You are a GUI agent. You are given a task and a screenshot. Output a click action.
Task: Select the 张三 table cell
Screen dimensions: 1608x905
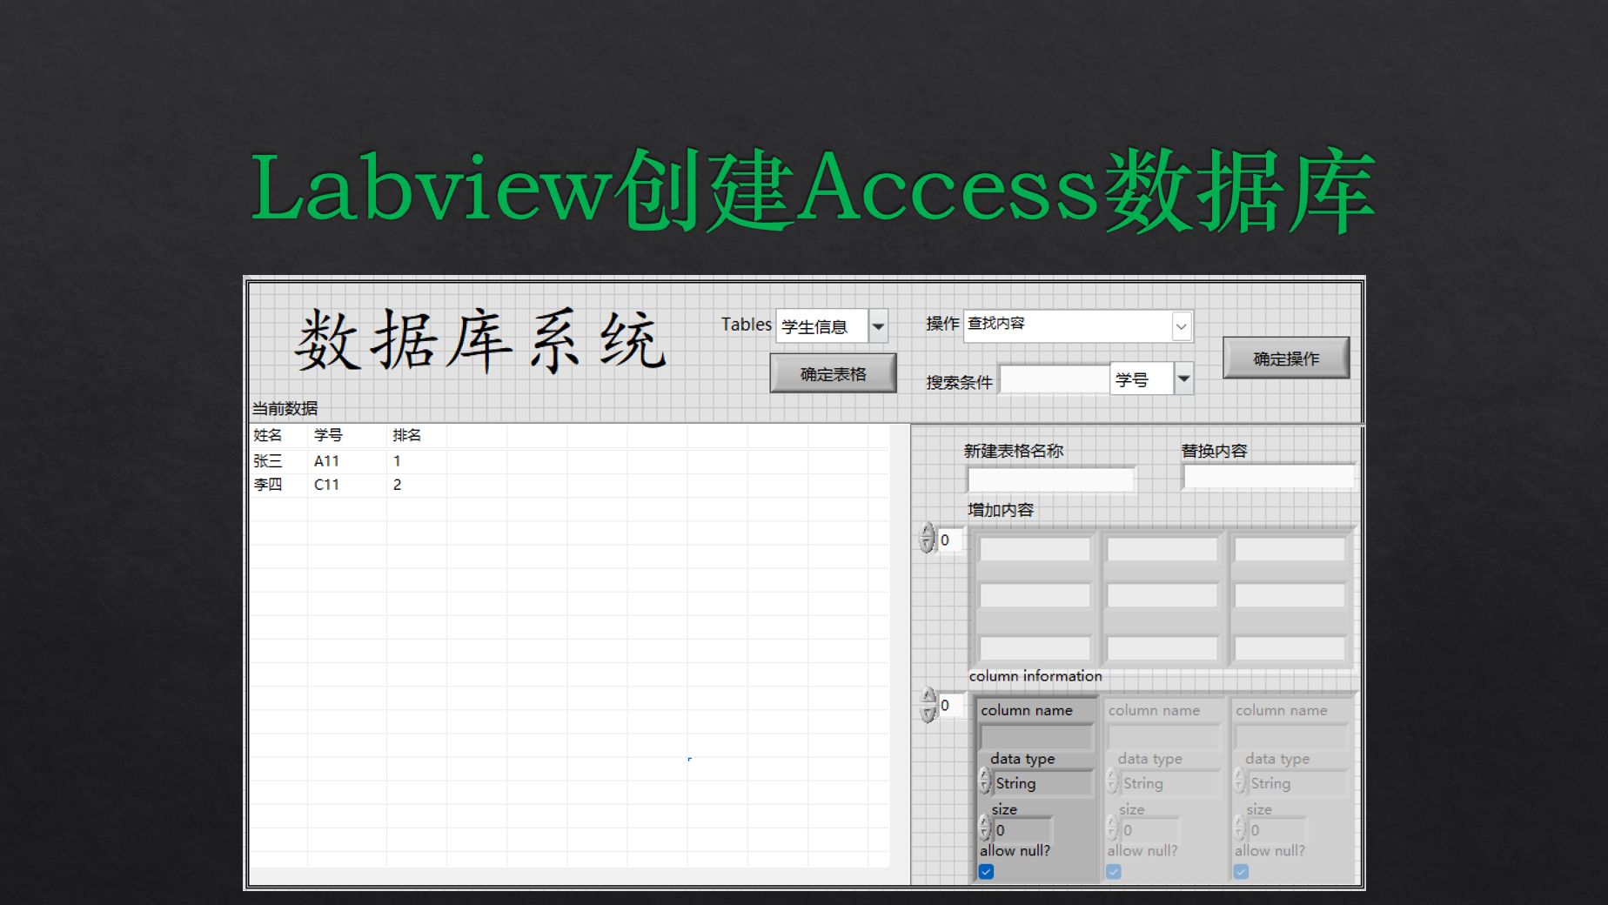[268, 461]
